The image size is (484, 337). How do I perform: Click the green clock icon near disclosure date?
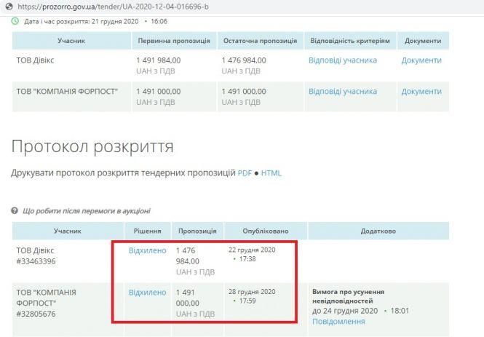click(15, 21)
